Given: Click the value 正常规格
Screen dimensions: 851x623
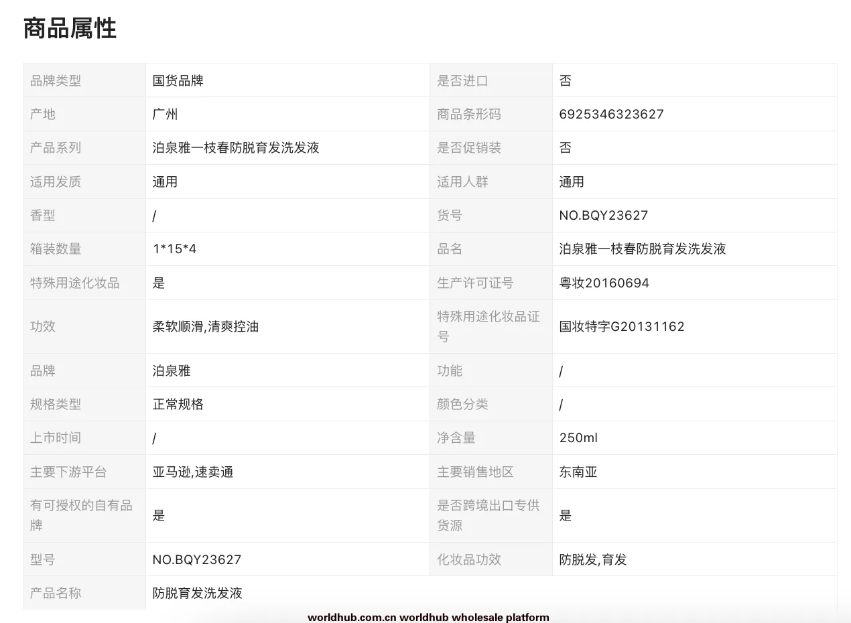Looking at the screenshot, I should [x=178, y=404].
